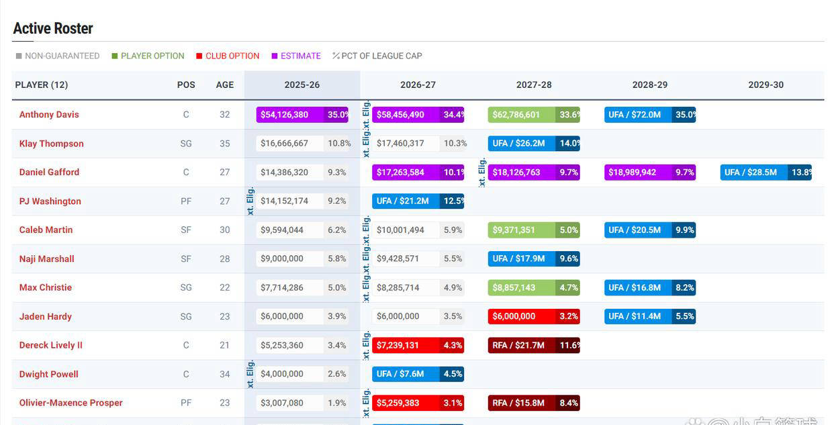Click Gafford $17,263,584 estimate cell
The height and width of the screenshot is (425, 834).
click(x=418, y=173)
